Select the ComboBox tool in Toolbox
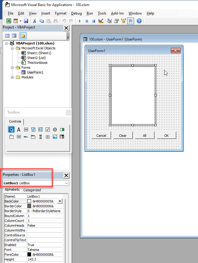This screenshot has width=198, height=263. click(x=33, y=130)
